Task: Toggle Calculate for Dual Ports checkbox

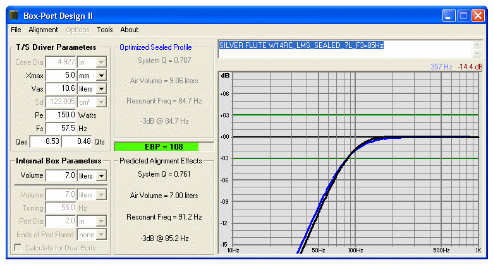Action: pyautogui.click(x=18, y=248)
